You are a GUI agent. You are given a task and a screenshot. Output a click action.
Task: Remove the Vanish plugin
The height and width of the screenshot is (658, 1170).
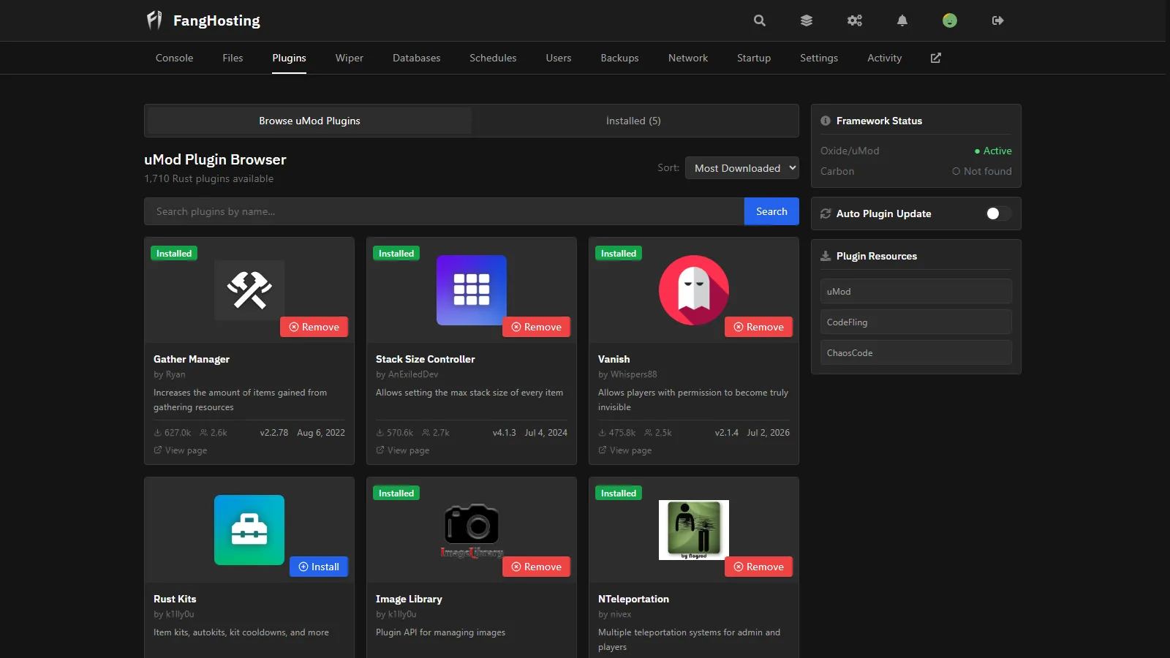tap(758, 327)
